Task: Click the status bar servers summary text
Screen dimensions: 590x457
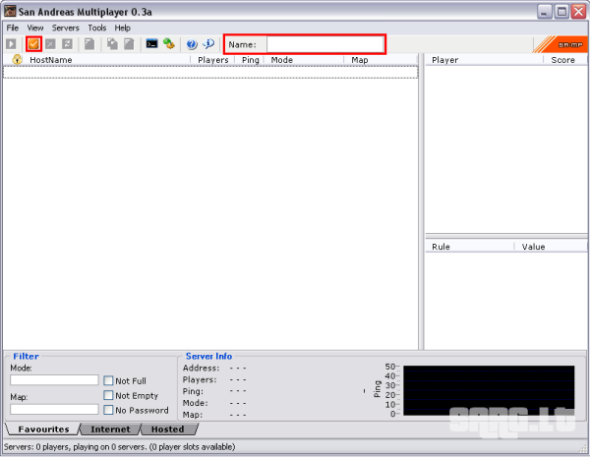Action: [119, 447]
